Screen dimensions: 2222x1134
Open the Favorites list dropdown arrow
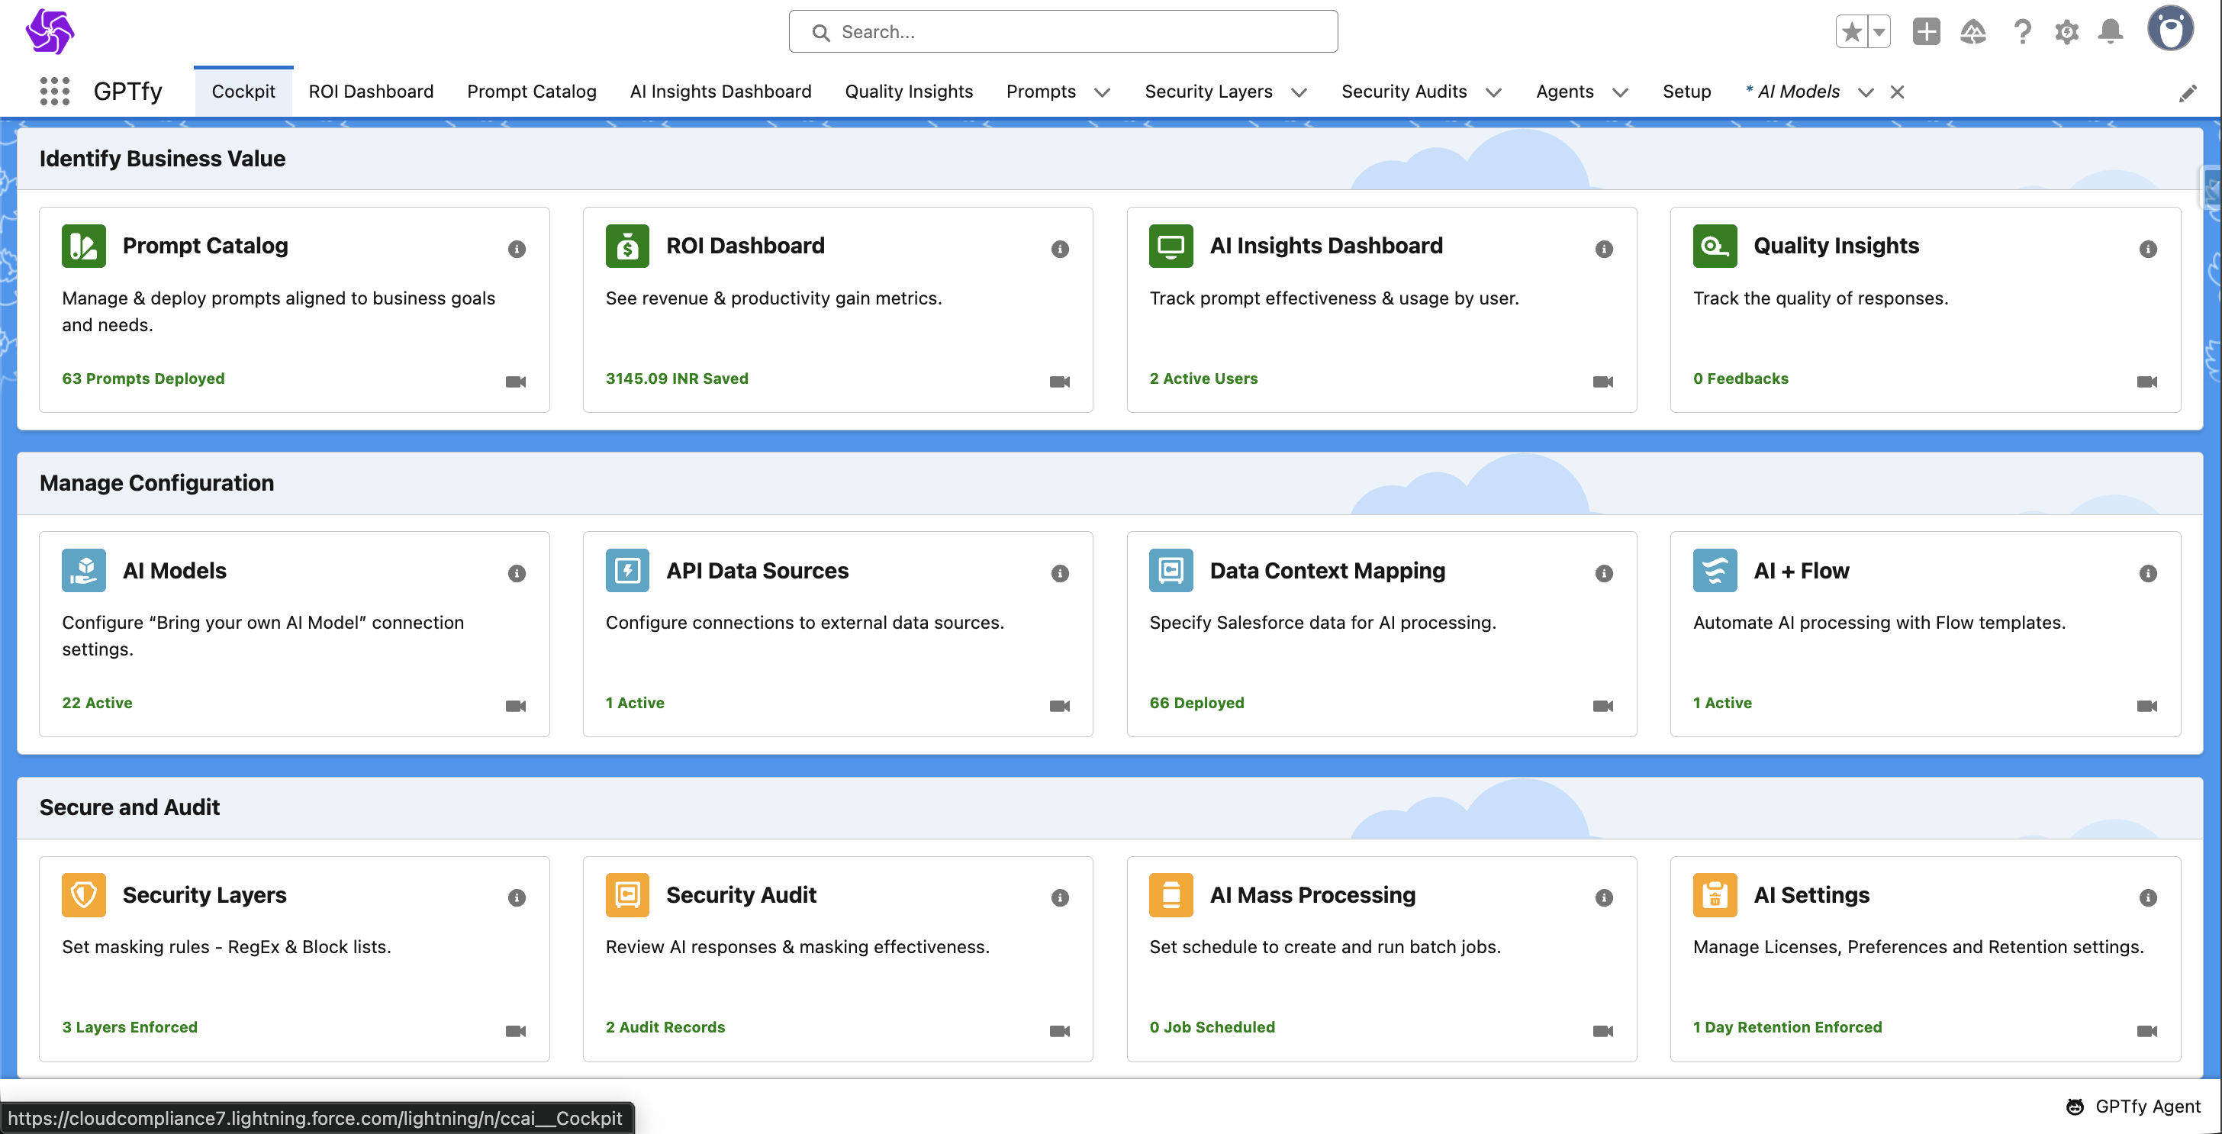point(1879,33)
